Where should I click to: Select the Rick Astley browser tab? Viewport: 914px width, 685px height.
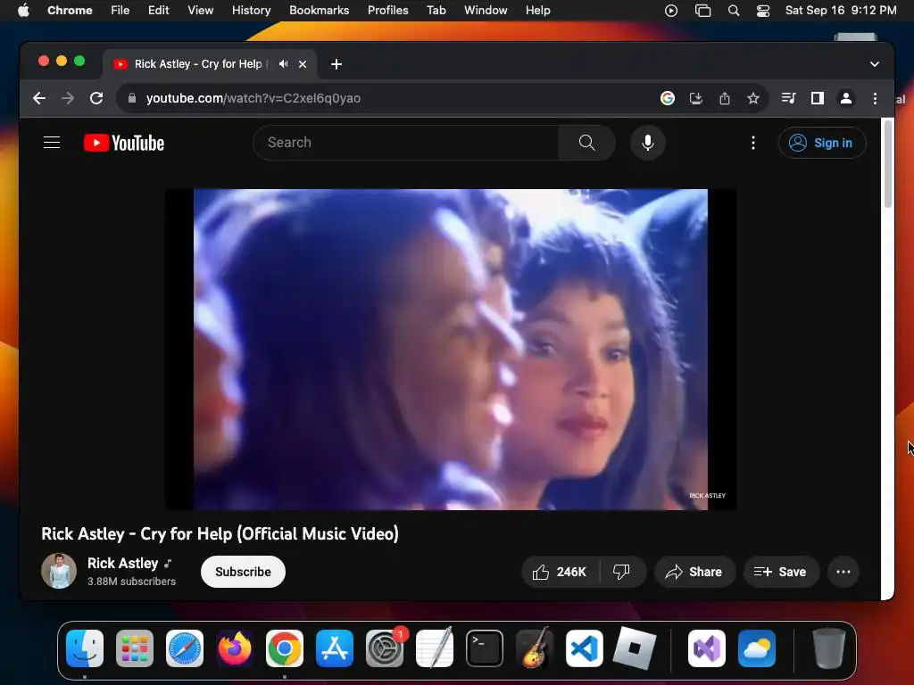click(x=210, y=64)
